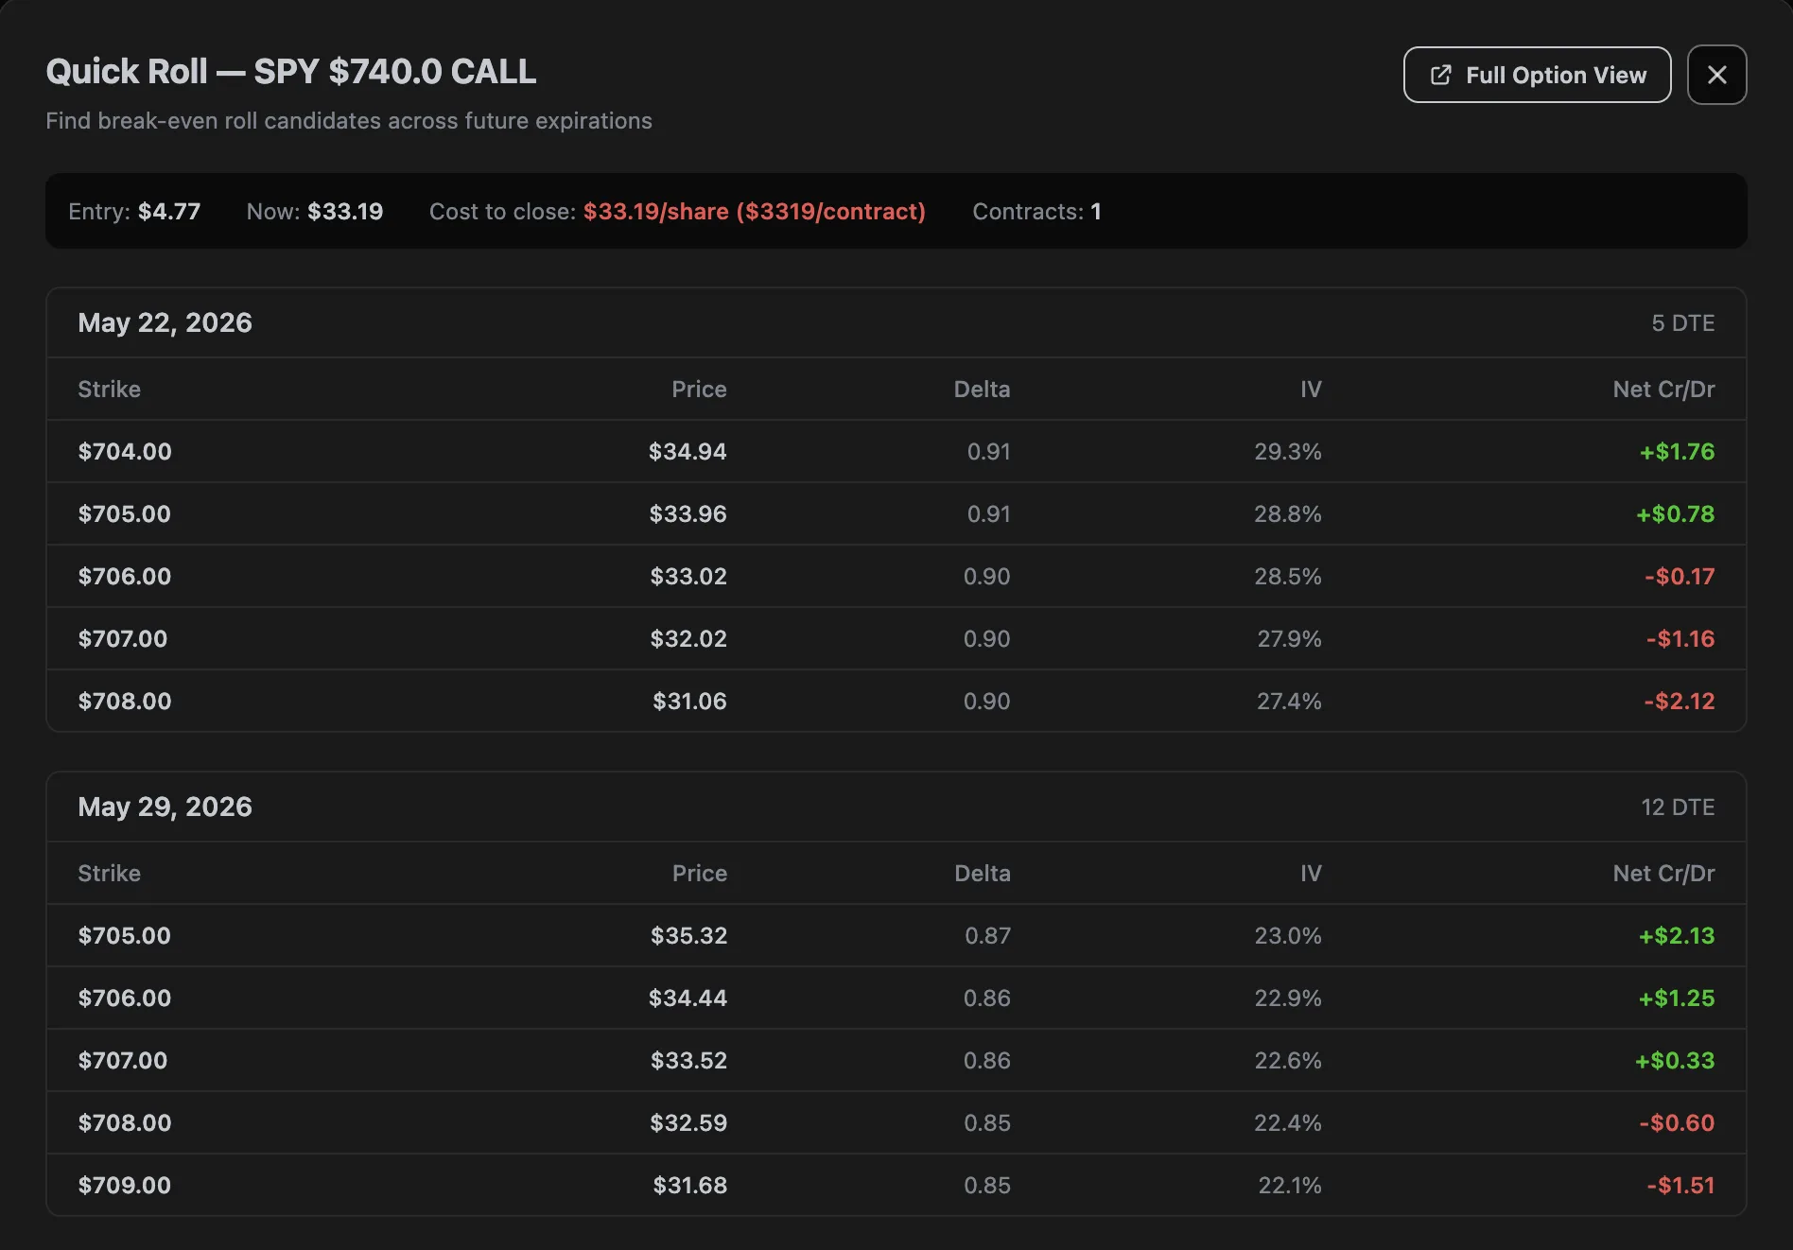The width and height of the screenshot is (1793, 1250).
Task: Choose the $706.00 strike priced $34.44
Action: (896, 998)
